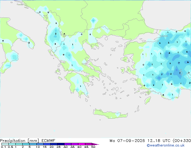Select the 40 to 45 mm legend swatch
The height and width of the screenshot is (148, 191).
point(82,144)
